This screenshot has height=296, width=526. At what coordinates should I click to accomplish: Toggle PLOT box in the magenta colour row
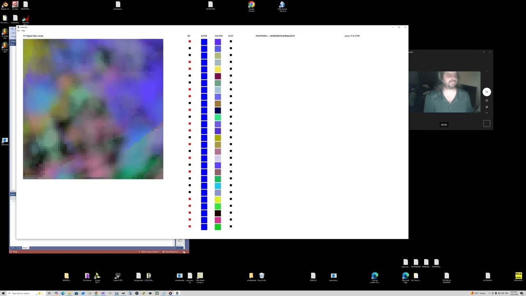(x=231, y=220)
